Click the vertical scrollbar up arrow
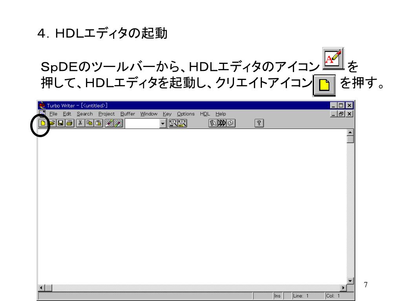This screenshot has width=402, height=301. [350, 132]
